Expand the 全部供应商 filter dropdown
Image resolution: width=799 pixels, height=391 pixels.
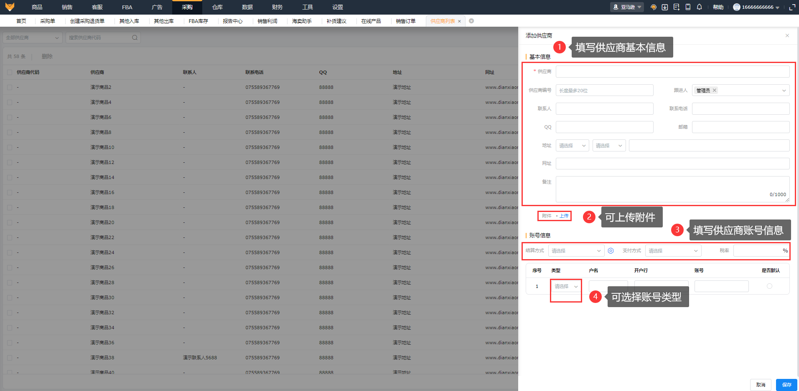[33, 38]
